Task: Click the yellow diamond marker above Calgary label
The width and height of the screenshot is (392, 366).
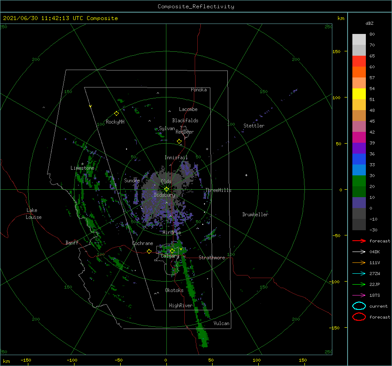Action: [x=172, y=251]
